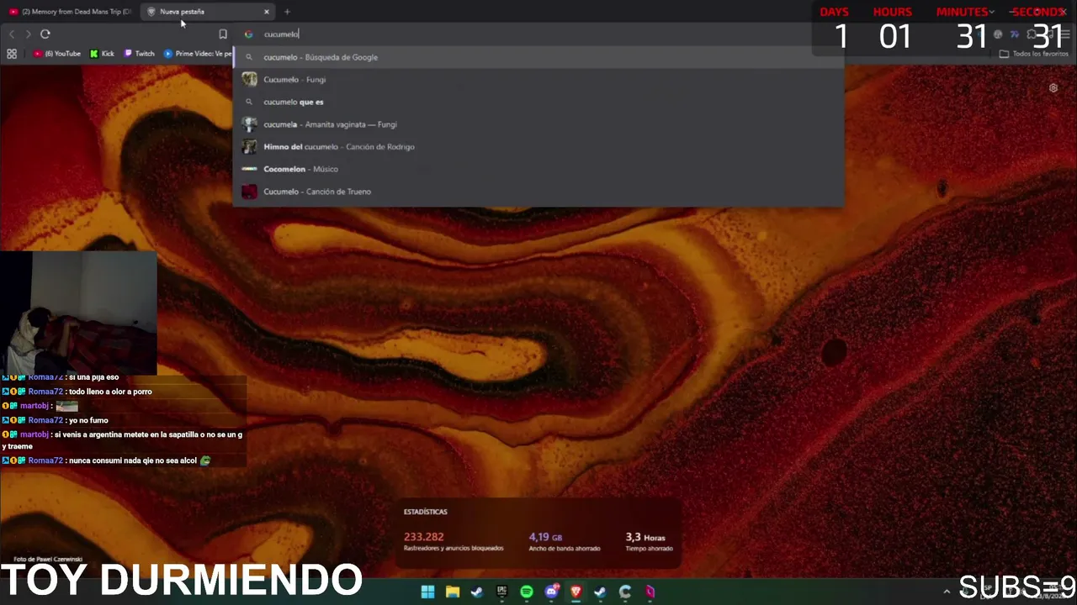Show hidden system tray icons chevron
This screenshot has height=605, width=1077.
coord(947,592)
